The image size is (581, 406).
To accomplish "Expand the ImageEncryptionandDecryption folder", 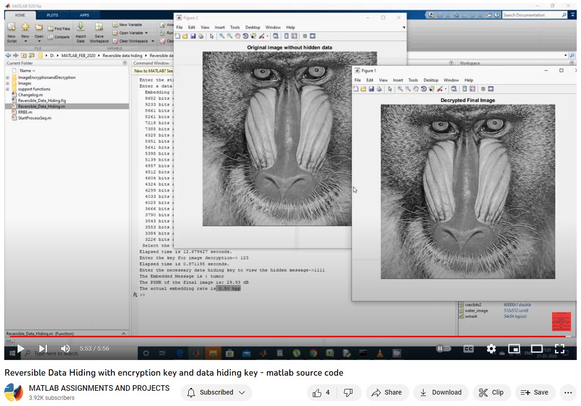I will tap(8, 78).
